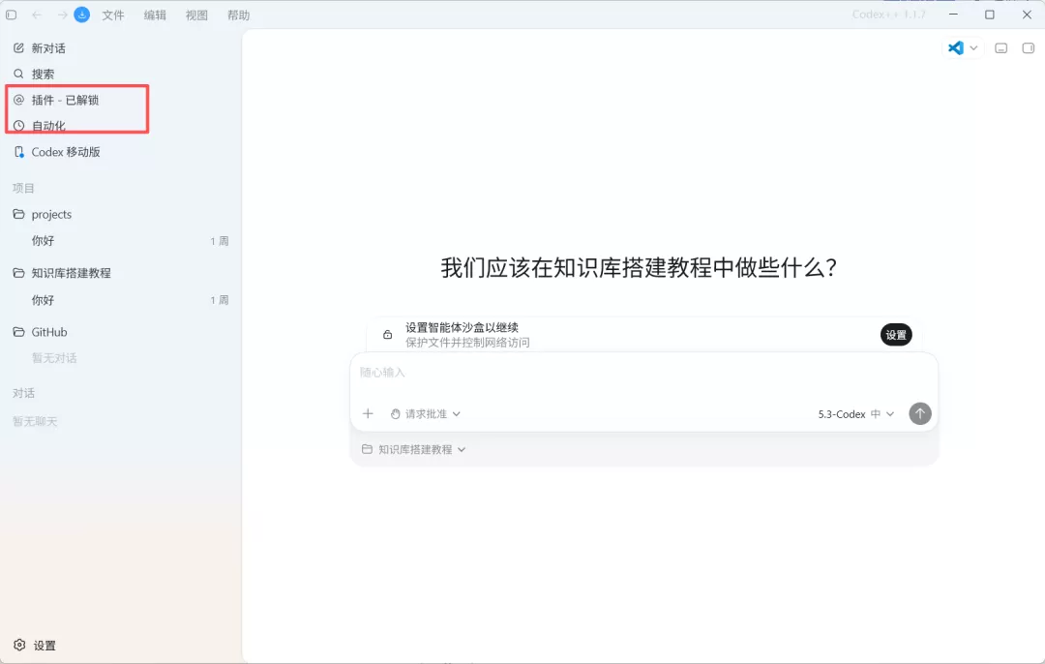Click the magnifier icon beside 搜索
This screenshot has height=664, width=1045.
18,74
